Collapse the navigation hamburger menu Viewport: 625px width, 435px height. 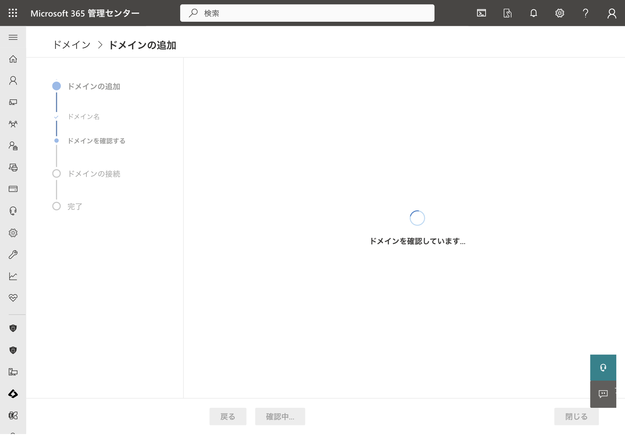pos(13,37)
